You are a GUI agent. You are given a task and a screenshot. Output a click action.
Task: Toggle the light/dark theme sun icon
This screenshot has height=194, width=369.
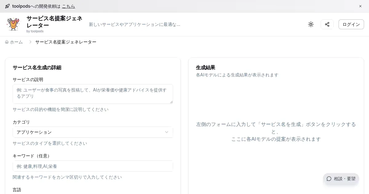(311, 24)
